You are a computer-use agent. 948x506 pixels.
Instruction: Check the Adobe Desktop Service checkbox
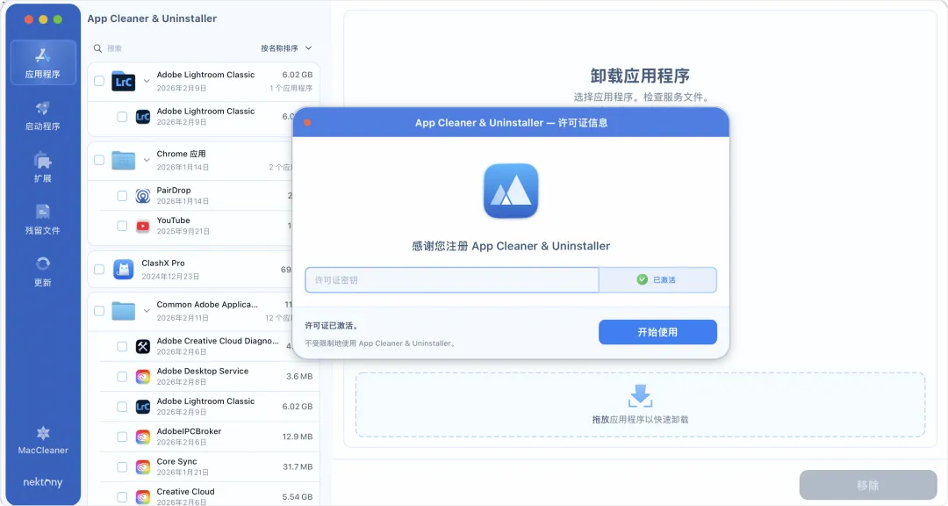122,377
